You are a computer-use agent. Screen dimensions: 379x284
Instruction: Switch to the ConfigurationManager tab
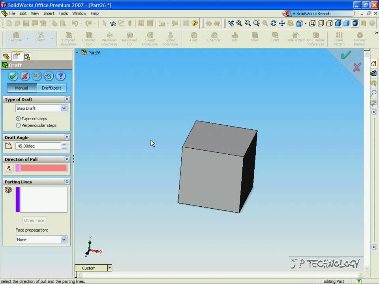pos(27,56)
